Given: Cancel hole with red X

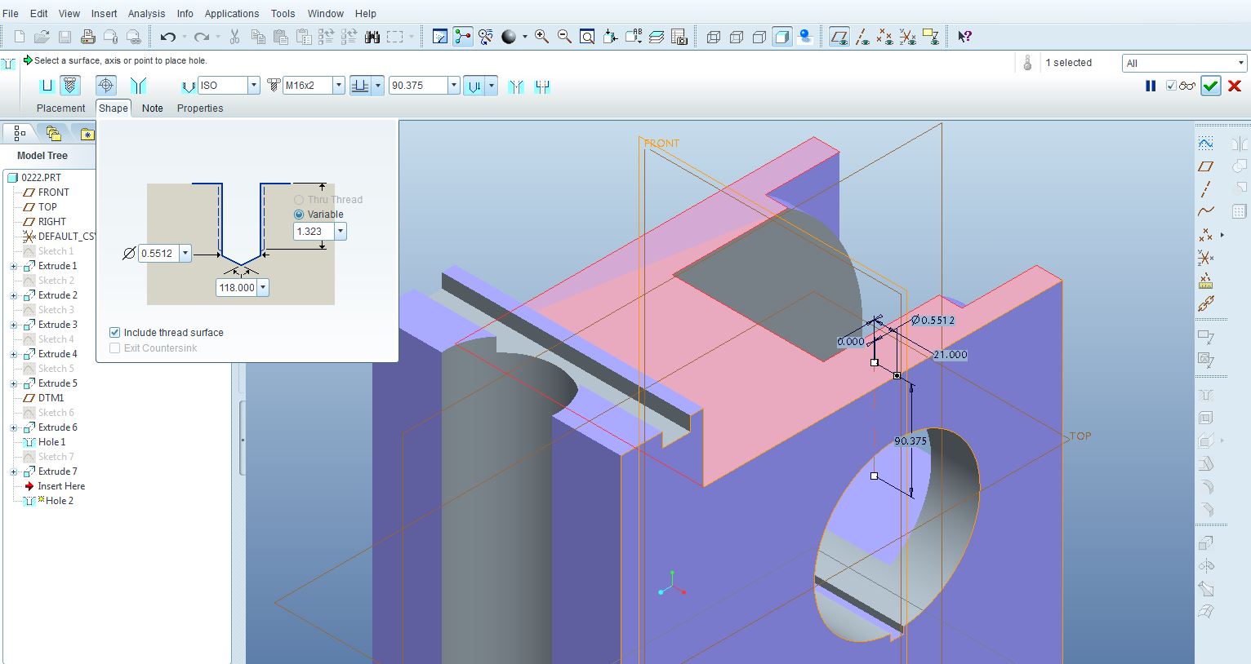Looking at the screenshot, I should (x=1235, y=86).
